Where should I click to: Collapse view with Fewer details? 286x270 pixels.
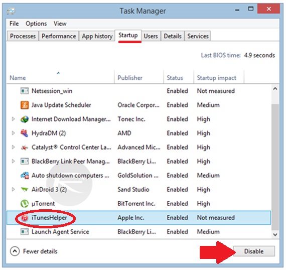[x=34, y=251]
